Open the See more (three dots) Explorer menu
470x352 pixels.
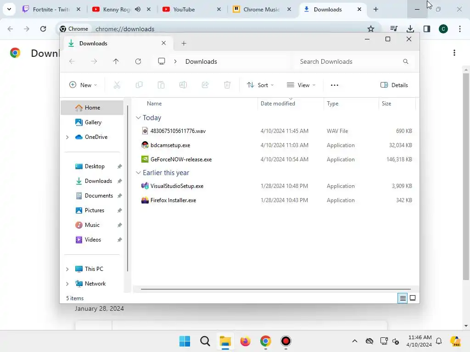coord(335,85)
